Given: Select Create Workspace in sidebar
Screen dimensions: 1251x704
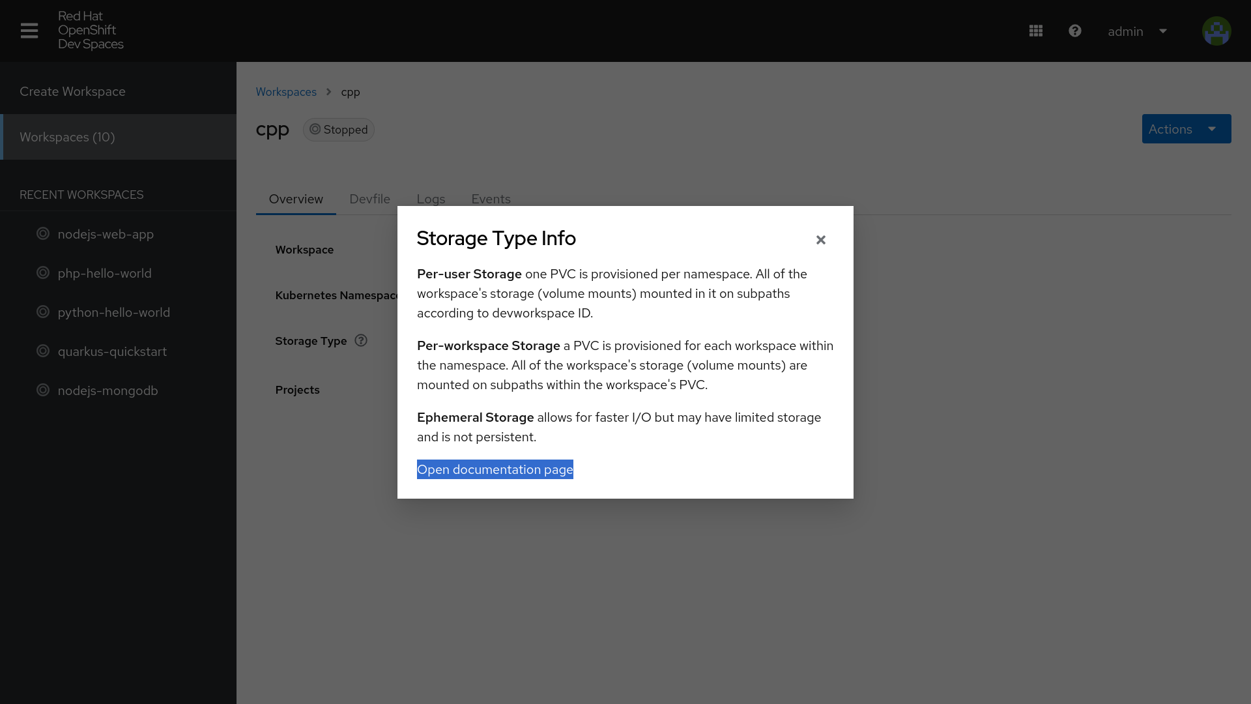Looking at the screenshot, I should click(x=72, y=91).
